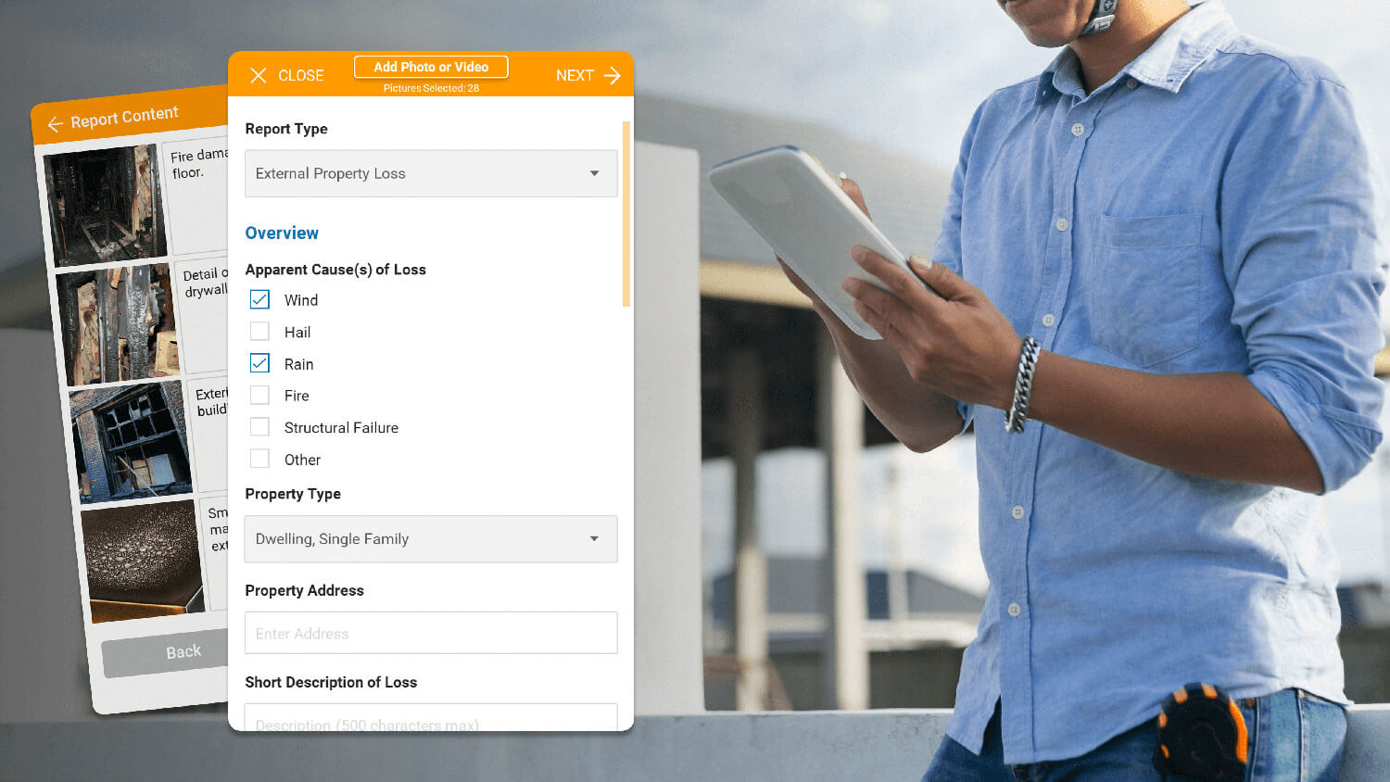Click the Overview section heading
This screenshot has height=782, width=1390.
click(x=282, y=233)
